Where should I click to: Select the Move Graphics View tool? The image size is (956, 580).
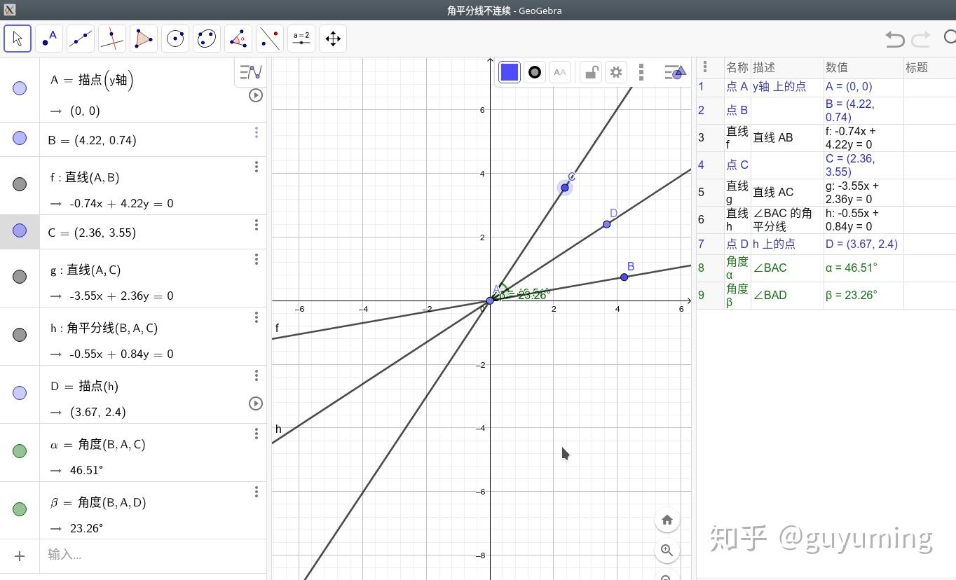point(333,39)
